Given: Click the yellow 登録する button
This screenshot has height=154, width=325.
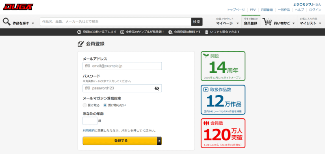Looking at the screenshot, I should 122,141.
